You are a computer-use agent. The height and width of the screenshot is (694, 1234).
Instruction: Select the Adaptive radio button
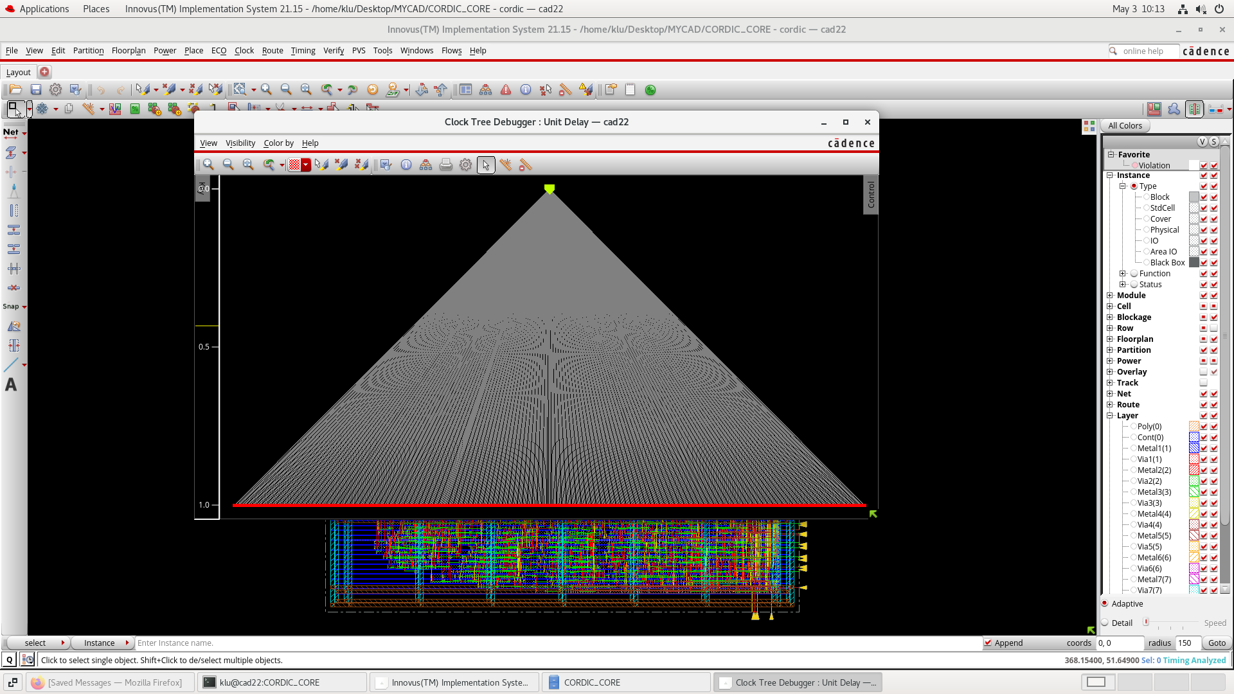point(1105,603)
